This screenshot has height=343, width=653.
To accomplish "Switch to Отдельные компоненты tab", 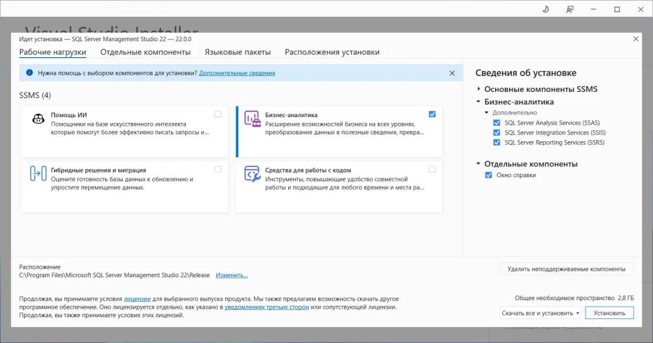I will click(145, 52).
